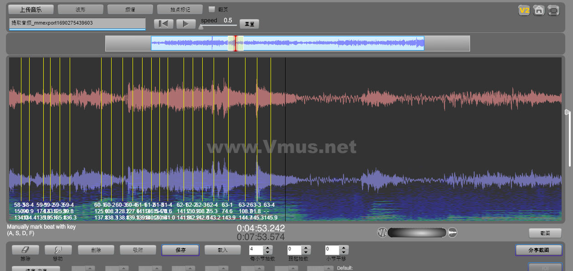Select the move (移动) tool icon
573x271 pixels.
[x=57, y=250]
